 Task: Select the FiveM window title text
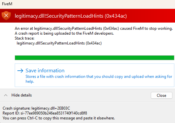click(7, 4)
